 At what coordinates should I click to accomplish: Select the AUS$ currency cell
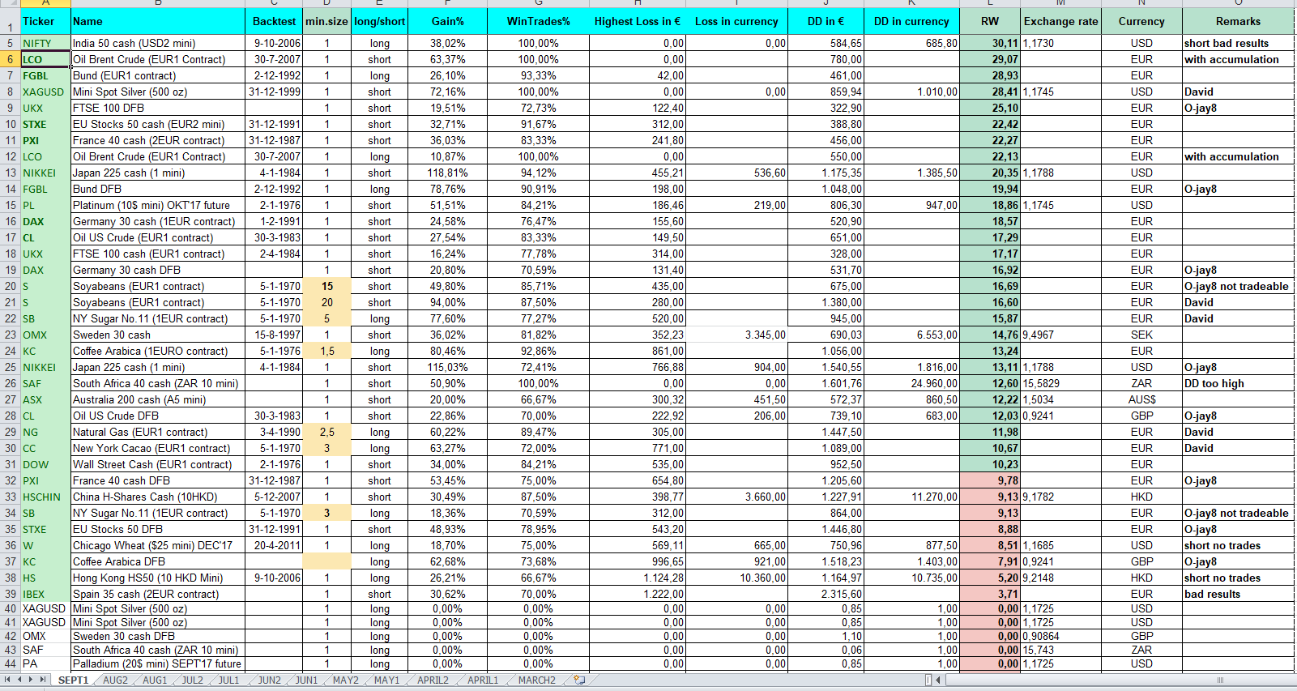[x=1141, y=399]
